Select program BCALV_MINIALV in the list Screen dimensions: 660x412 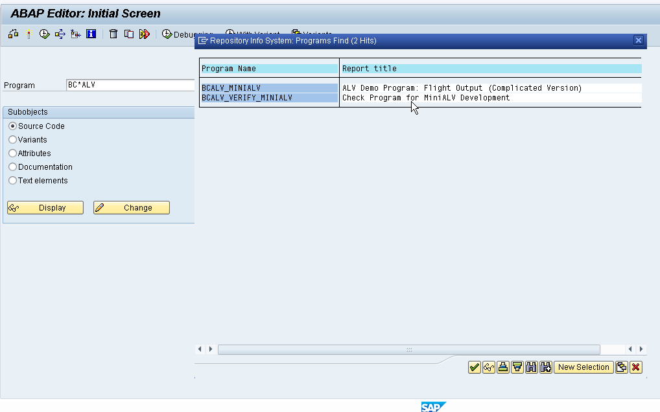tap(270, 88)
